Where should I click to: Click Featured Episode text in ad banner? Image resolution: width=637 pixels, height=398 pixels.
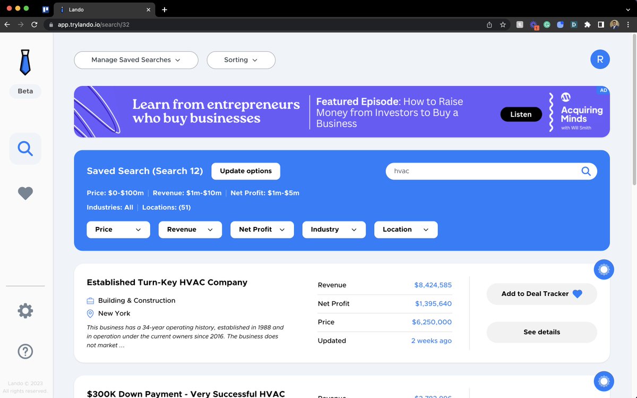click(x=390, y=112)
